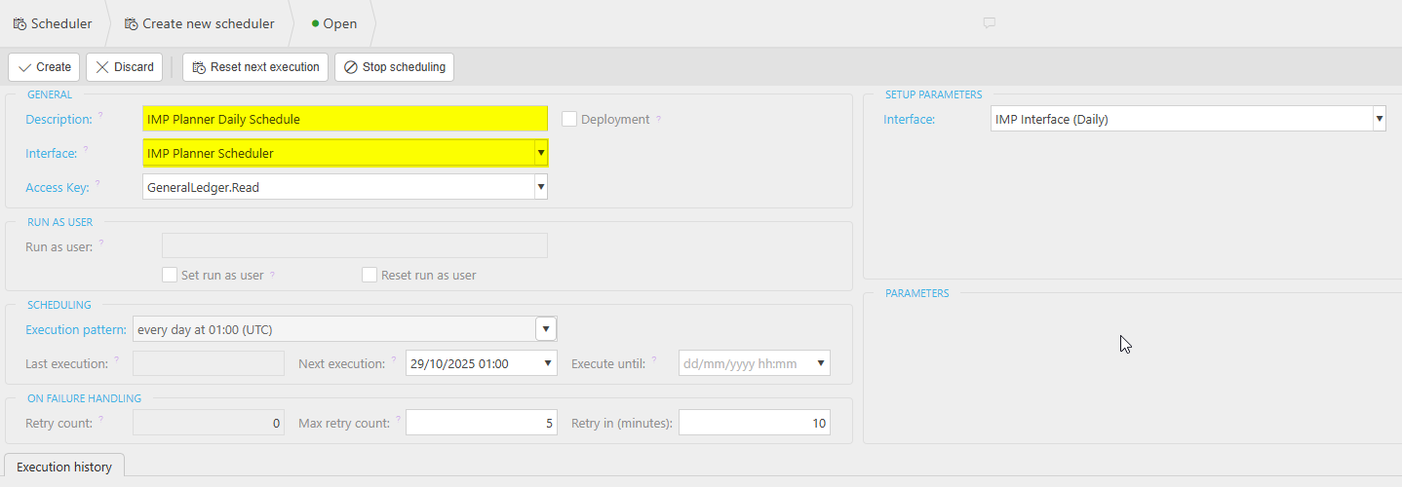The width and height of the screenshot is (1402, 487).
Task: Open the Execution history tab
Action: point(64,467)
